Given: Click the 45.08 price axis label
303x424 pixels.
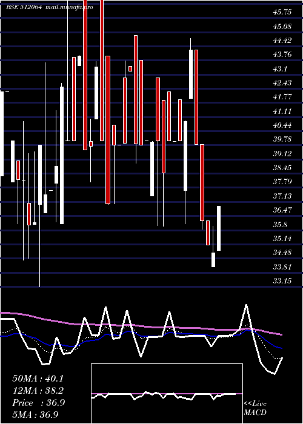Looking at the screenshot, I should pos(282,27).
